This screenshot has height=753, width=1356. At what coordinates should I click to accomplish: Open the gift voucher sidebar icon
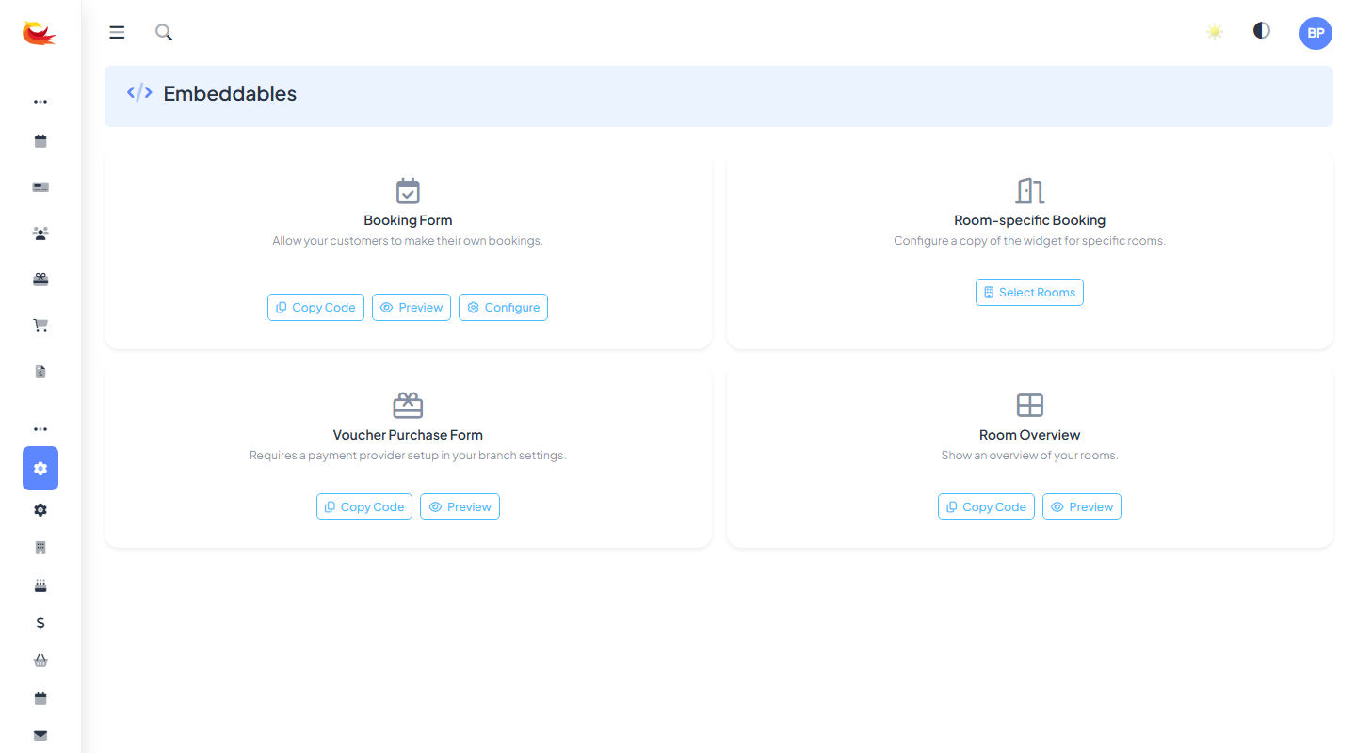click(x=40, y=280)
